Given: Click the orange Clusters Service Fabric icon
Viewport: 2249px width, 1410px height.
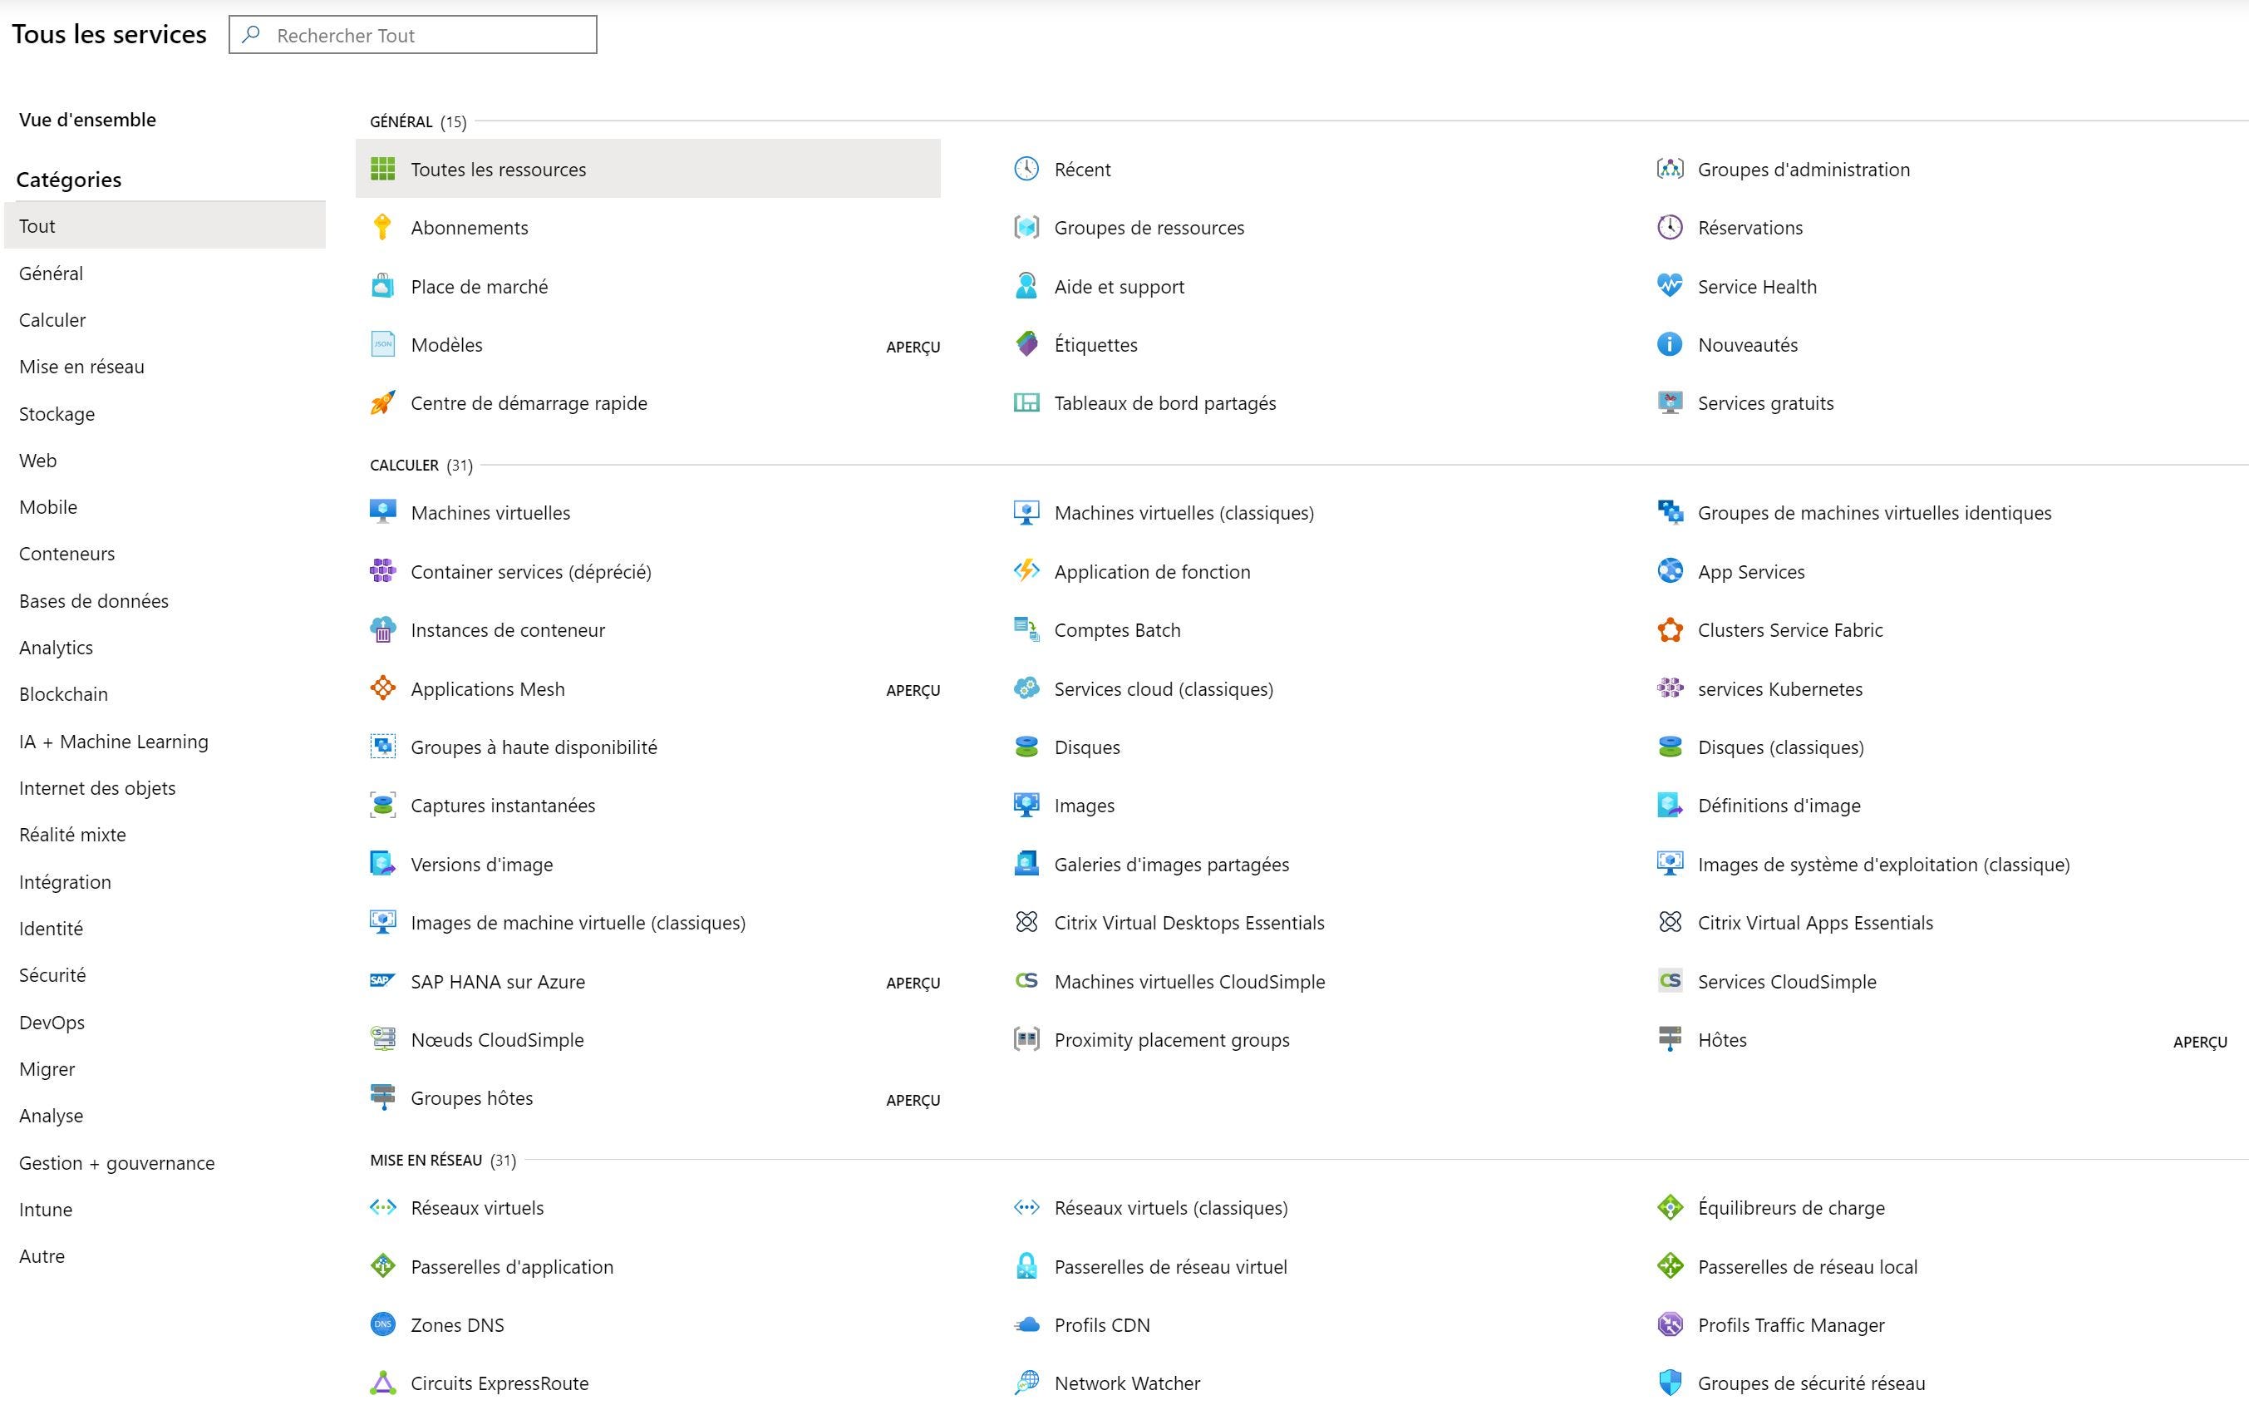Looking at the screenshot, I should [1669, 629].
